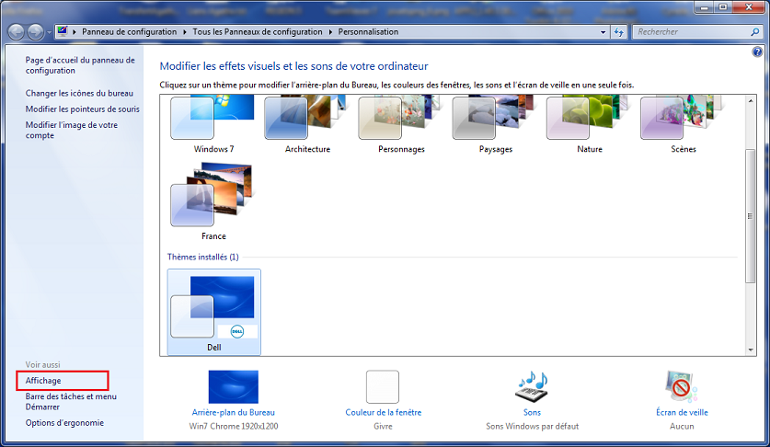Select the Personnages theme
Image resolution: width=770 pixels, height=447 pixels.
point(401,125)
